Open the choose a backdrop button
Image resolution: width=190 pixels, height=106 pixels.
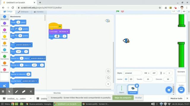click(x=181, y=90)
